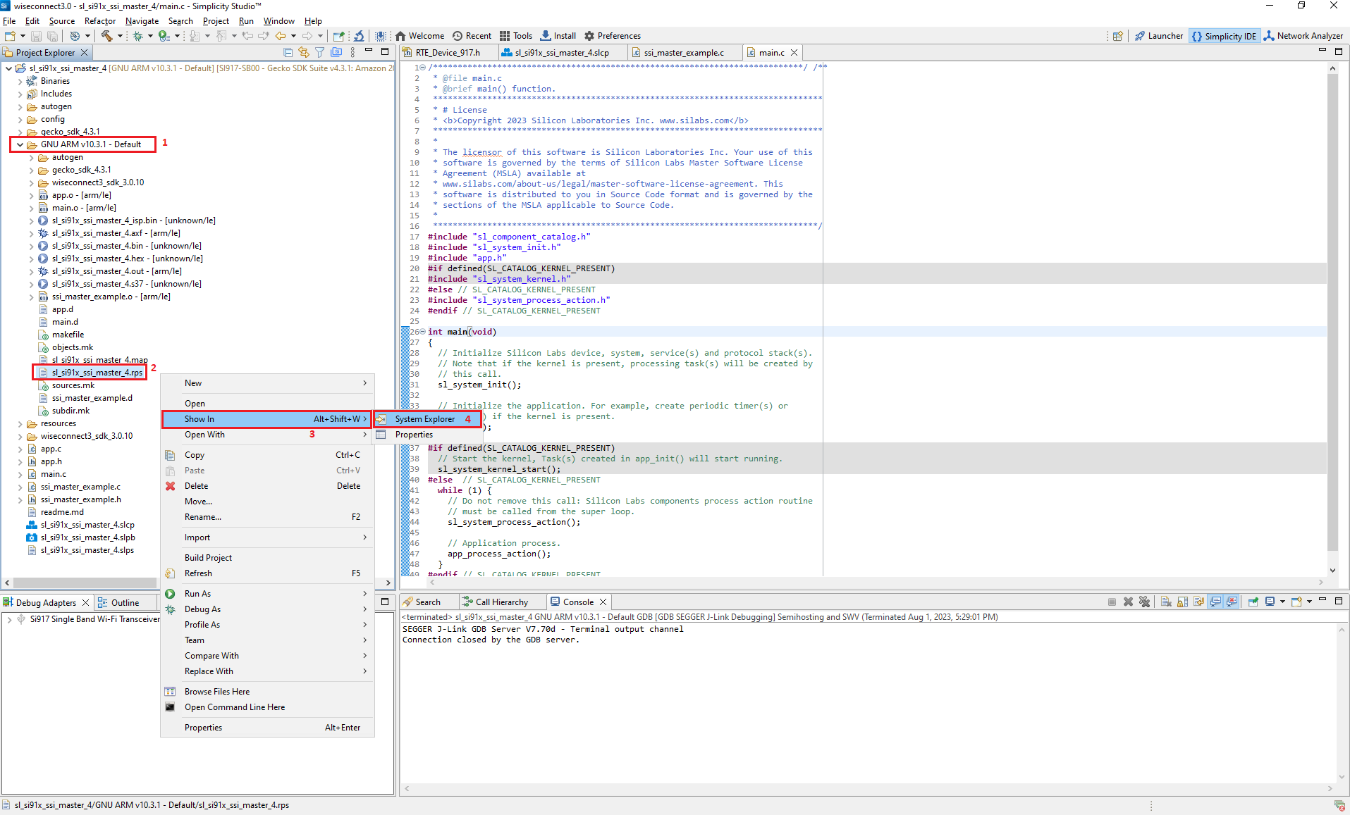Collapse the GNU ARM v10.3.1 - Default folder
1350x815 pixels.
[x=20, y=144]
